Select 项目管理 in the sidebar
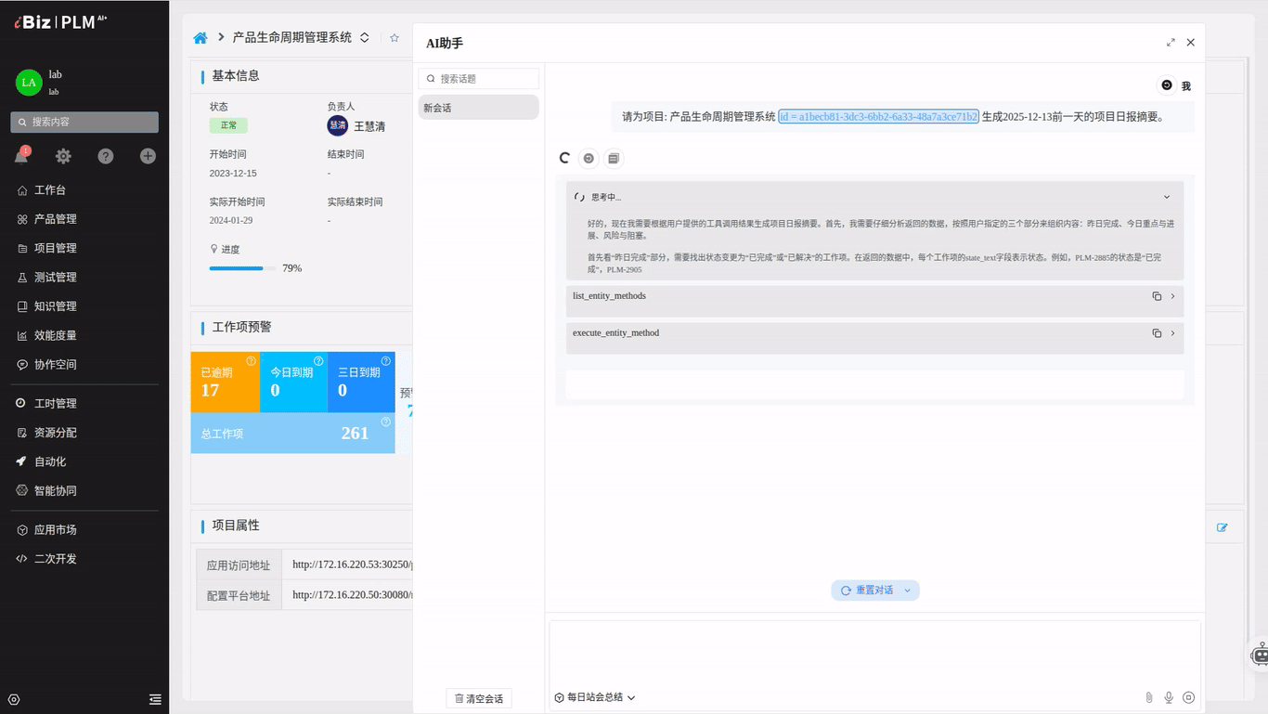Viewport: 1268px width, 714px height. pos(56,248)
